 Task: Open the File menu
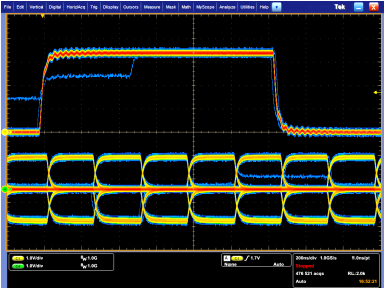pos(7,8)
